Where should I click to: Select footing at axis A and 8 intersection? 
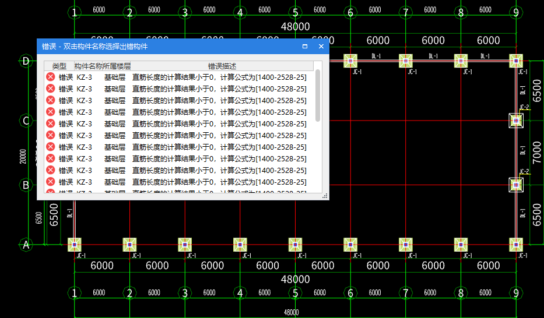[x=461, y=245]
